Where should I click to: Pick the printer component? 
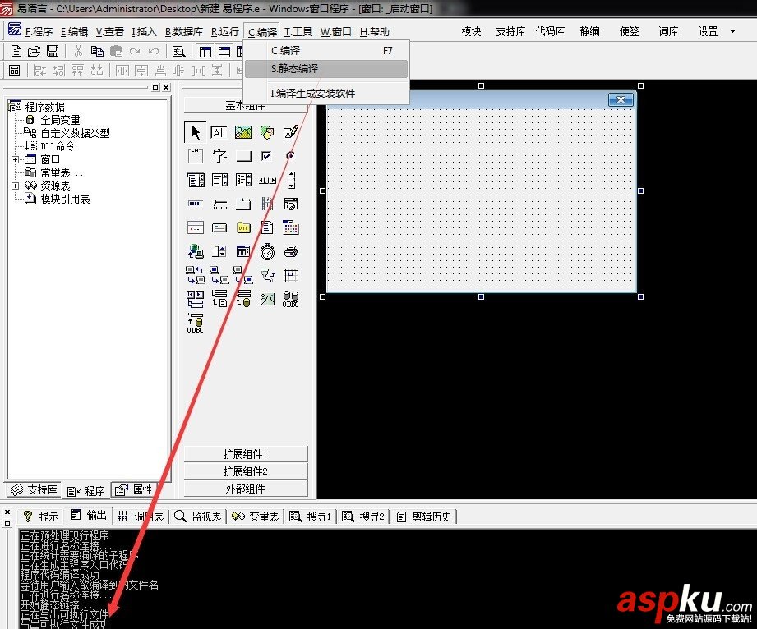click(291, 251)
